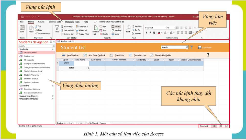
Task: Click Save Filter in Student List header
Action: [205, 47]
